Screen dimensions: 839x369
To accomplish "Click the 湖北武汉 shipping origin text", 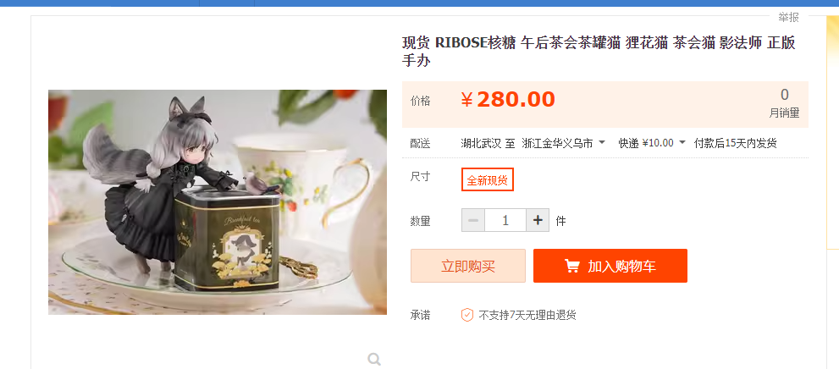I will (x=481, y=143).
